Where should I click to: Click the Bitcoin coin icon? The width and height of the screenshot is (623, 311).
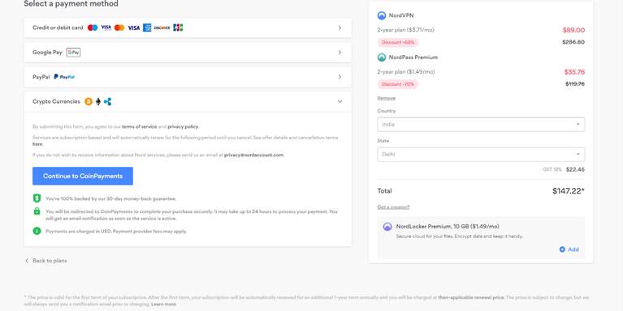(89, 102)
